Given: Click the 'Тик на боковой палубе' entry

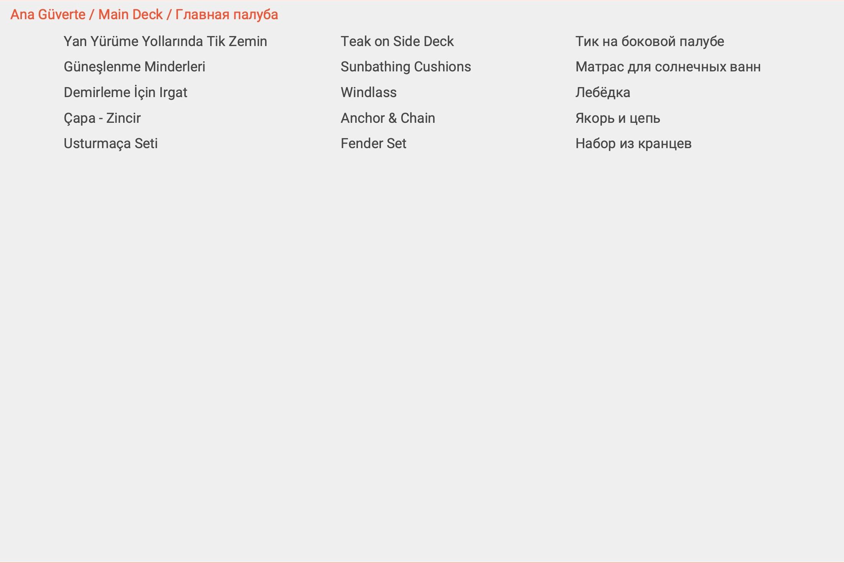Looking at the screenshot, I should click(649, 41).
